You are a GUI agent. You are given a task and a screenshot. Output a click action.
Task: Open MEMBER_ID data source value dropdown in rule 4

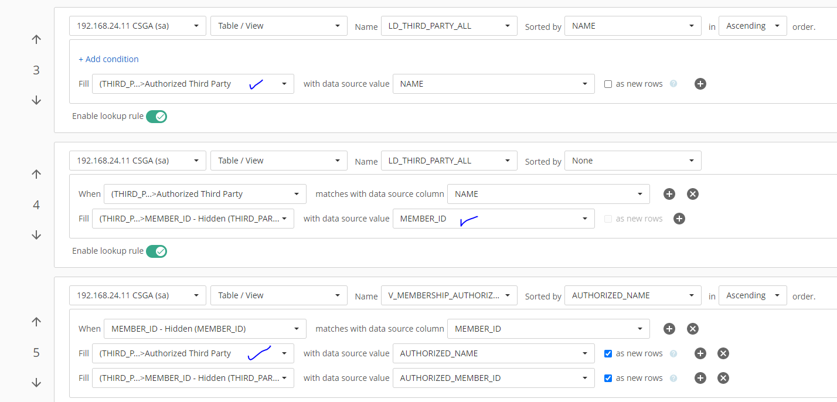tap(493, 219)
